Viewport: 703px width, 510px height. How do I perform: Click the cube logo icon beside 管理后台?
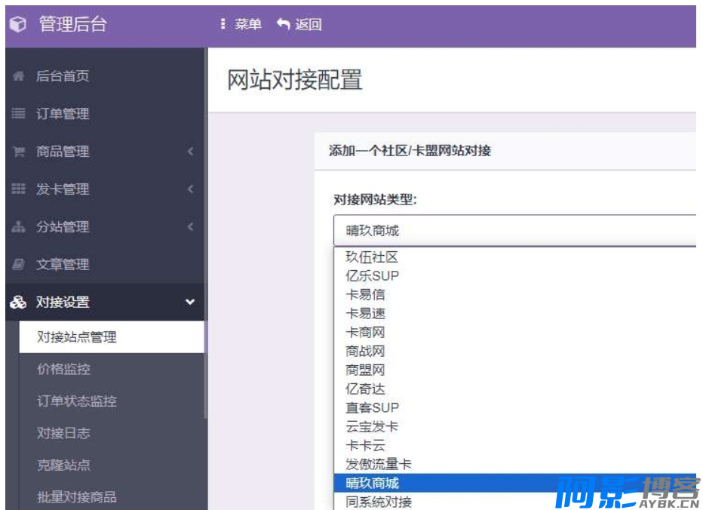(x=17, y=24)
